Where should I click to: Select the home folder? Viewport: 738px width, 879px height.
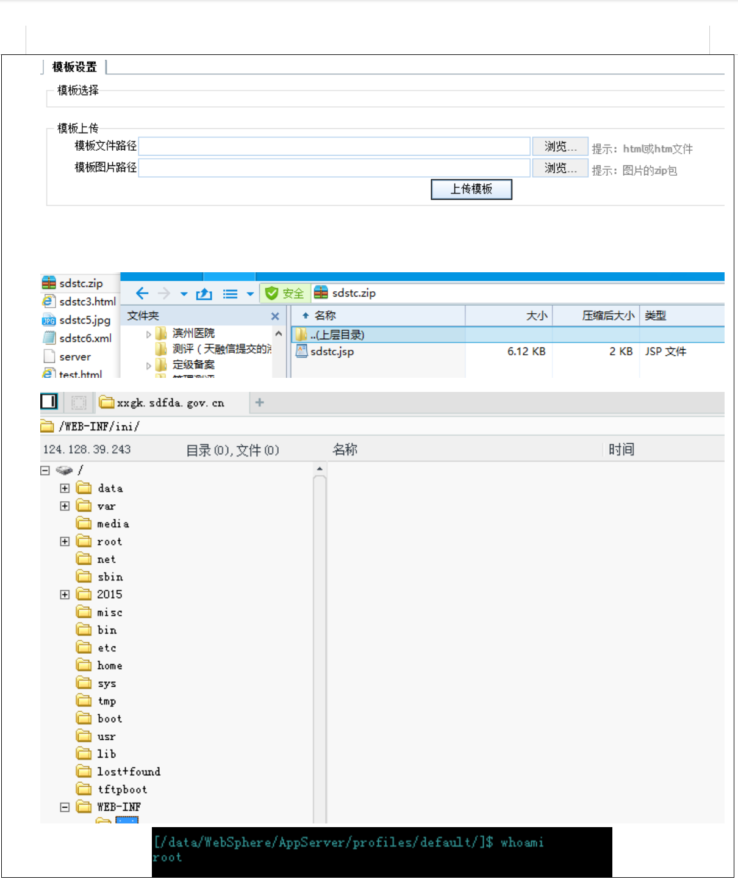(99, 665)
